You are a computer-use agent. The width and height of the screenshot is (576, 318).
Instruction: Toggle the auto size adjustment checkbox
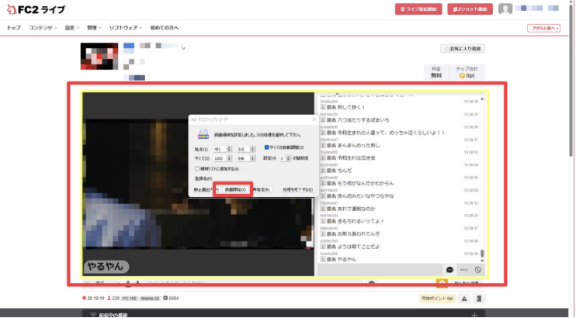click(266, 147)
